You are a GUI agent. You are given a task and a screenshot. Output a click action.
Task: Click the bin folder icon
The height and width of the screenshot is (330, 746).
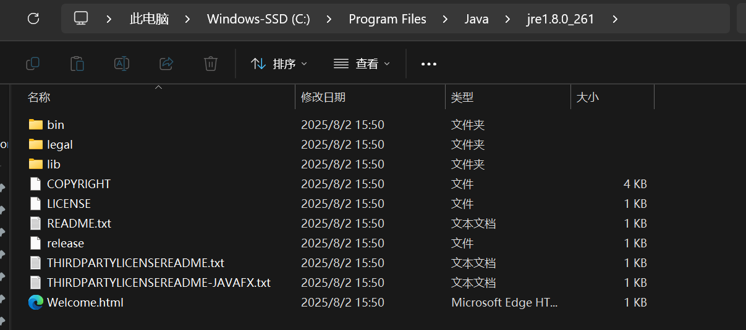pyautogui.click(x=36, y=125)
